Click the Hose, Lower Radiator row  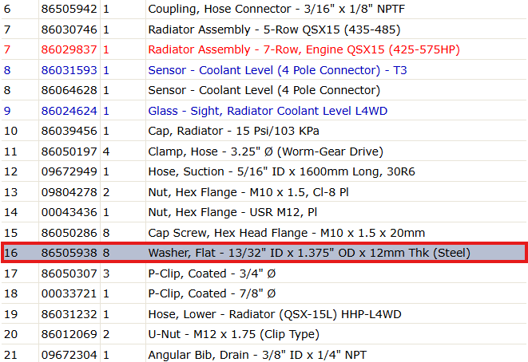point(264,314)
